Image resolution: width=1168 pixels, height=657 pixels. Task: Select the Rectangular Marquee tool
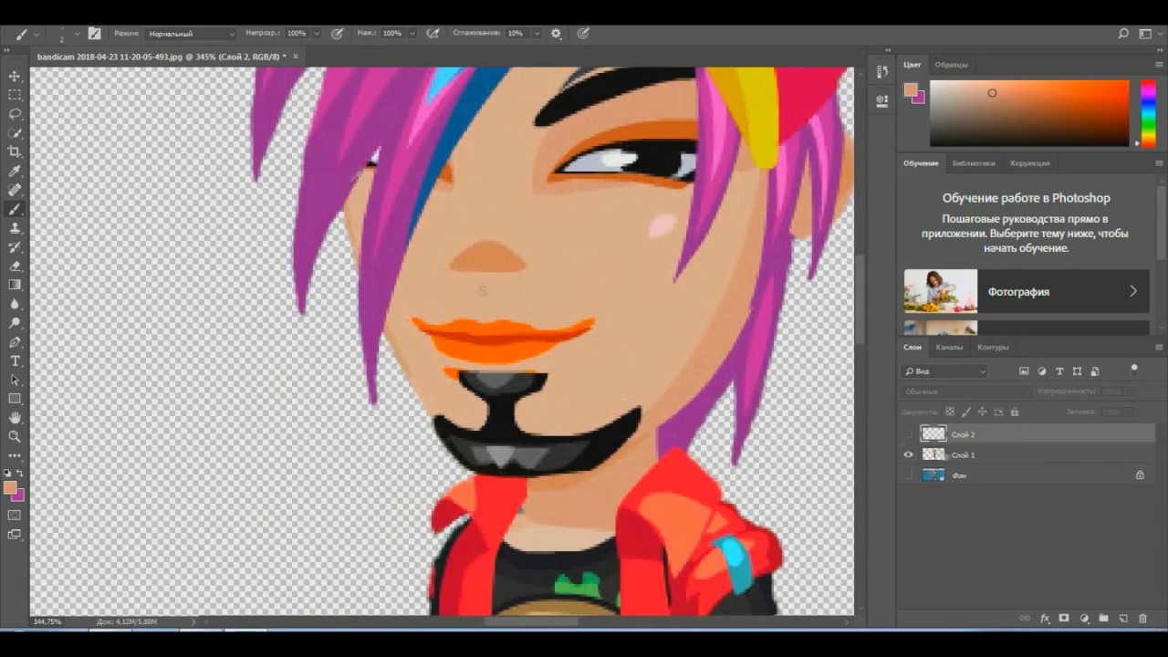[x=15, y=95]
